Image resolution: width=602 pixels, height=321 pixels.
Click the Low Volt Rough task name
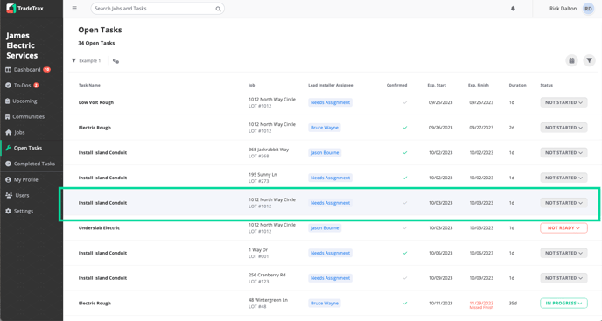96,102
